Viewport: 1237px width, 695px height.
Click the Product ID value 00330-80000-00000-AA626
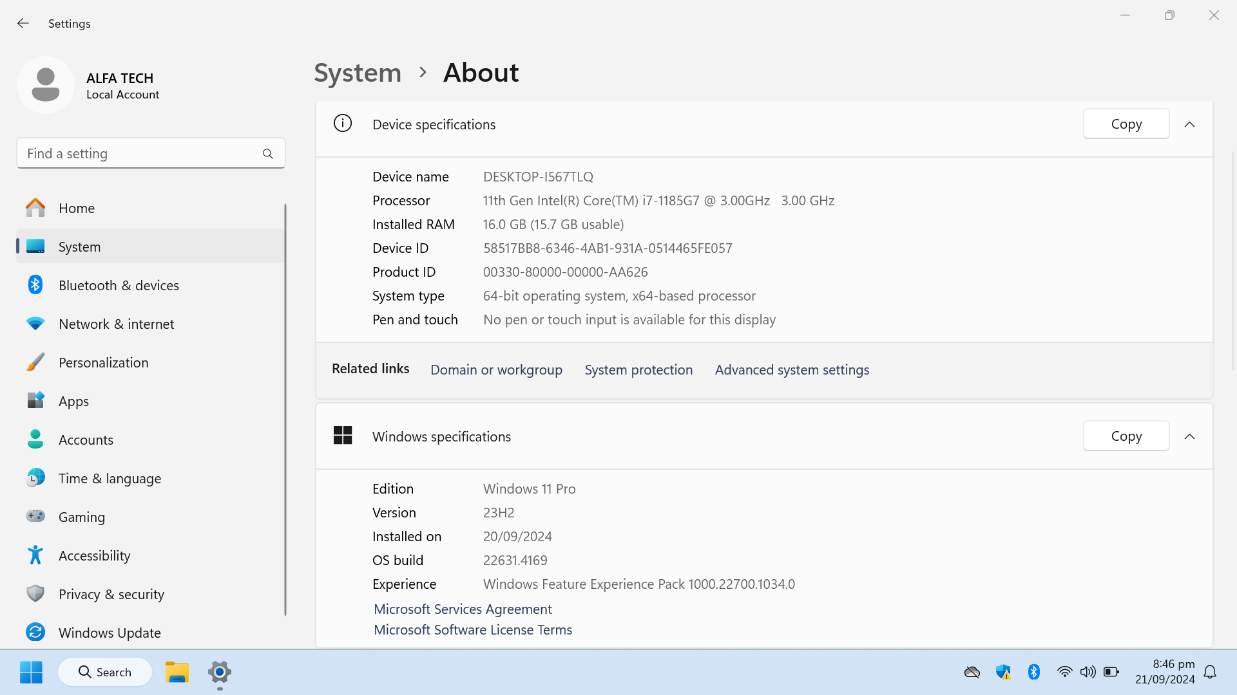coord(565,272)
